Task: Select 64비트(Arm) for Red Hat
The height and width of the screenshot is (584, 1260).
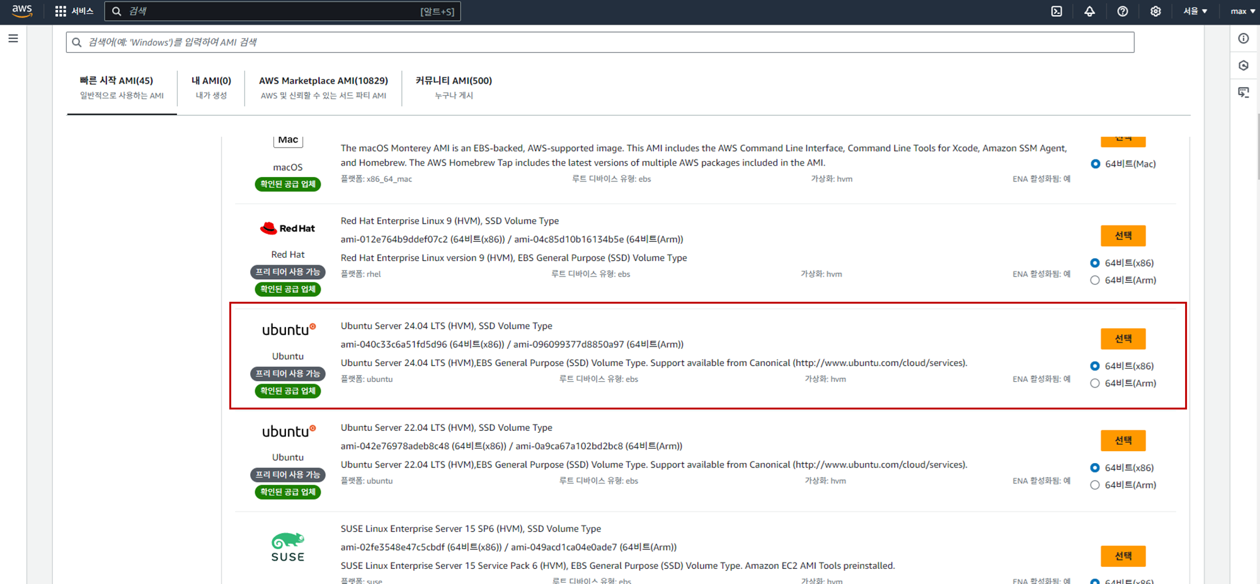Action: 1095,280
